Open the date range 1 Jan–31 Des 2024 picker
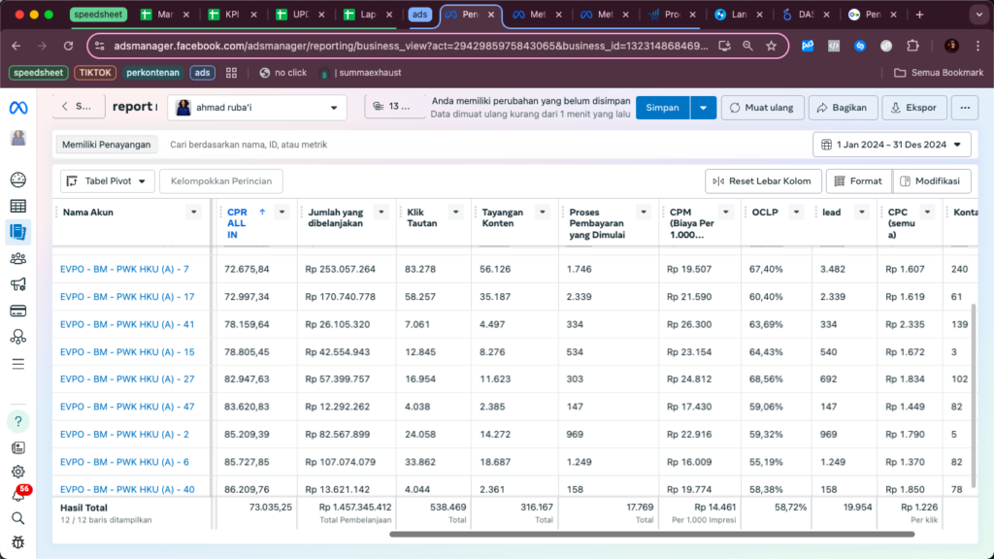 click(891, 145)
